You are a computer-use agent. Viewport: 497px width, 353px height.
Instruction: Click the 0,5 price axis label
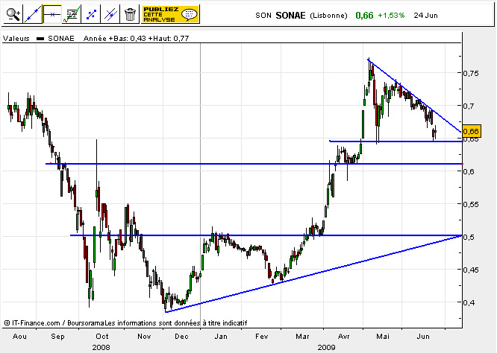(x=469, y=238)
